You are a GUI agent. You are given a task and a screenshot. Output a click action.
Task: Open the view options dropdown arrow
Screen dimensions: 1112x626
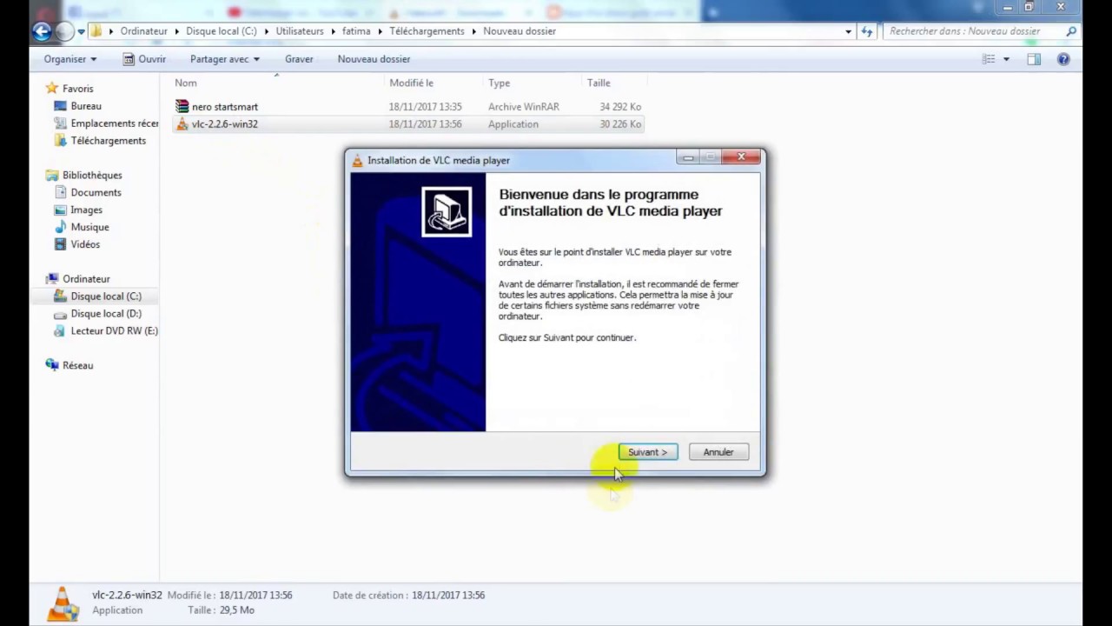pyautogui.click(x=1006, y=59)
